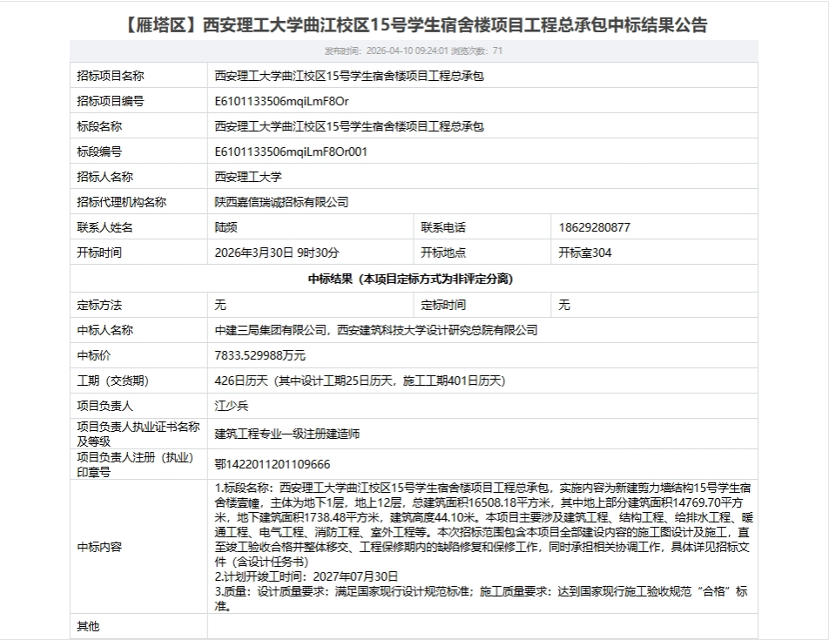Viewport: 829px width, 640px height.
Task: Click the 中标结果 section header row
Action: (x=414, y=279)
